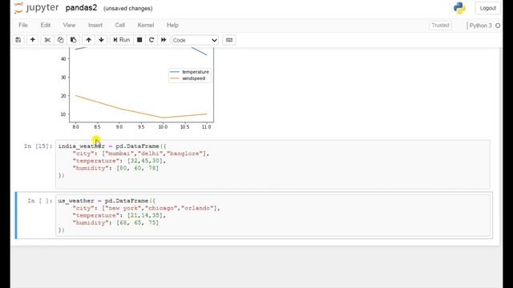
Task: Click the (unsaved changes) status text
Action: [x=128, y=9]
